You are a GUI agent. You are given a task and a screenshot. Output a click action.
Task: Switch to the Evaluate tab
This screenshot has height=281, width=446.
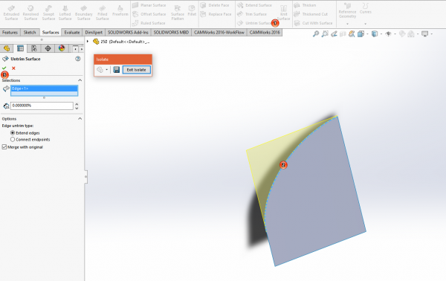[x=72, y=33]
